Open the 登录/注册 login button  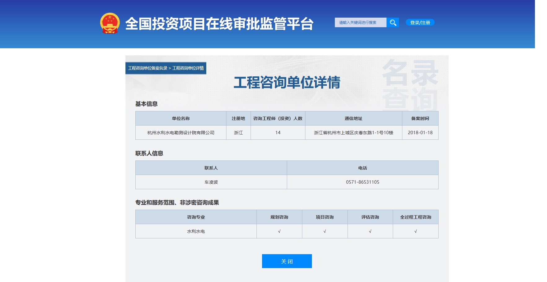[420, 23]
